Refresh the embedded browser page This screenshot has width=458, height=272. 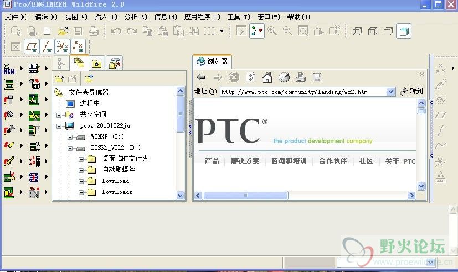(251, 77)
